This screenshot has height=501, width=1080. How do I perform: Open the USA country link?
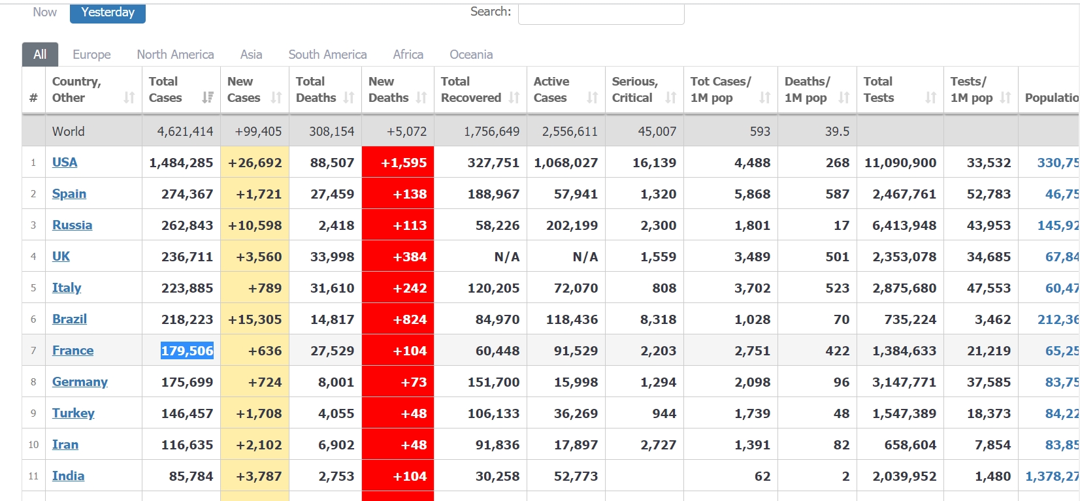[x=65, y=162]
